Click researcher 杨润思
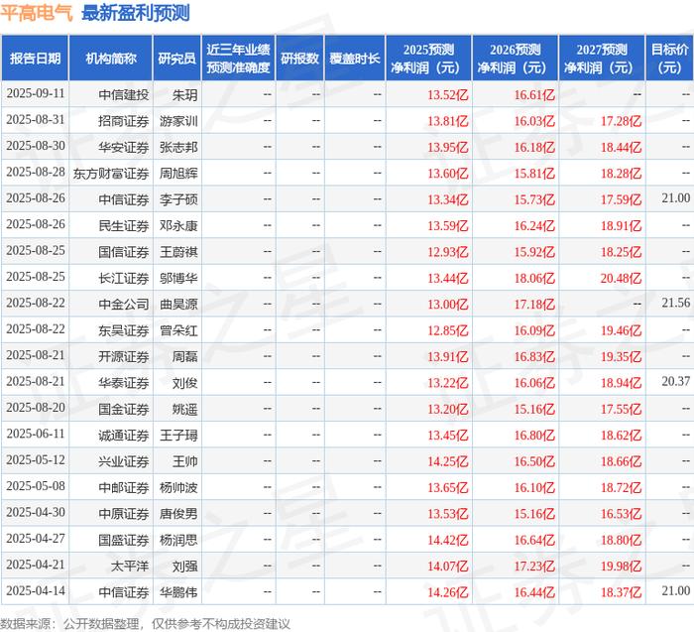The width and height of the screenshot is (694, 632). pos(178,540)
